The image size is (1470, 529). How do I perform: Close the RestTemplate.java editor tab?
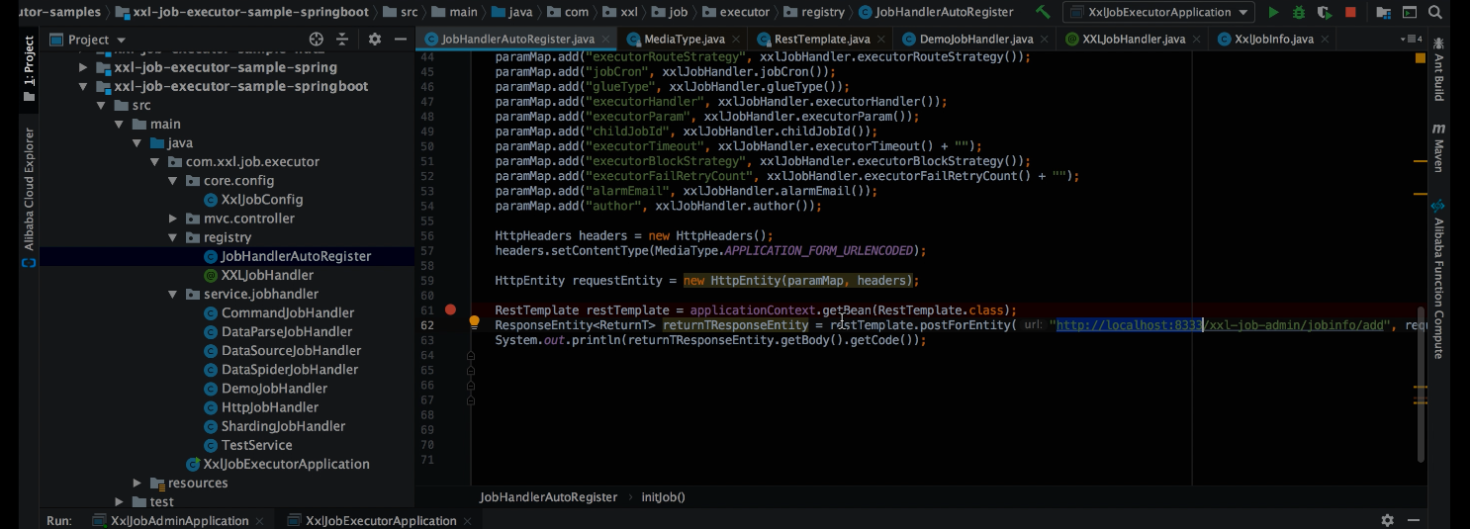(883, 40)
